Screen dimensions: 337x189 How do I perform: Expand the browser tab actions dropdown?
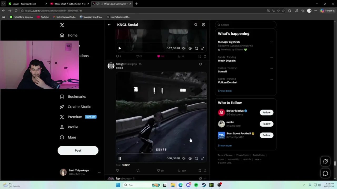pos(3,4)
